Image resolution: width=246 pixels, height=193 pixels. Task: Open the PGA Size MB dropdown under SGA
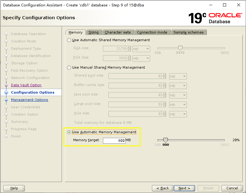pyautogui.click(x=141, y=59)
